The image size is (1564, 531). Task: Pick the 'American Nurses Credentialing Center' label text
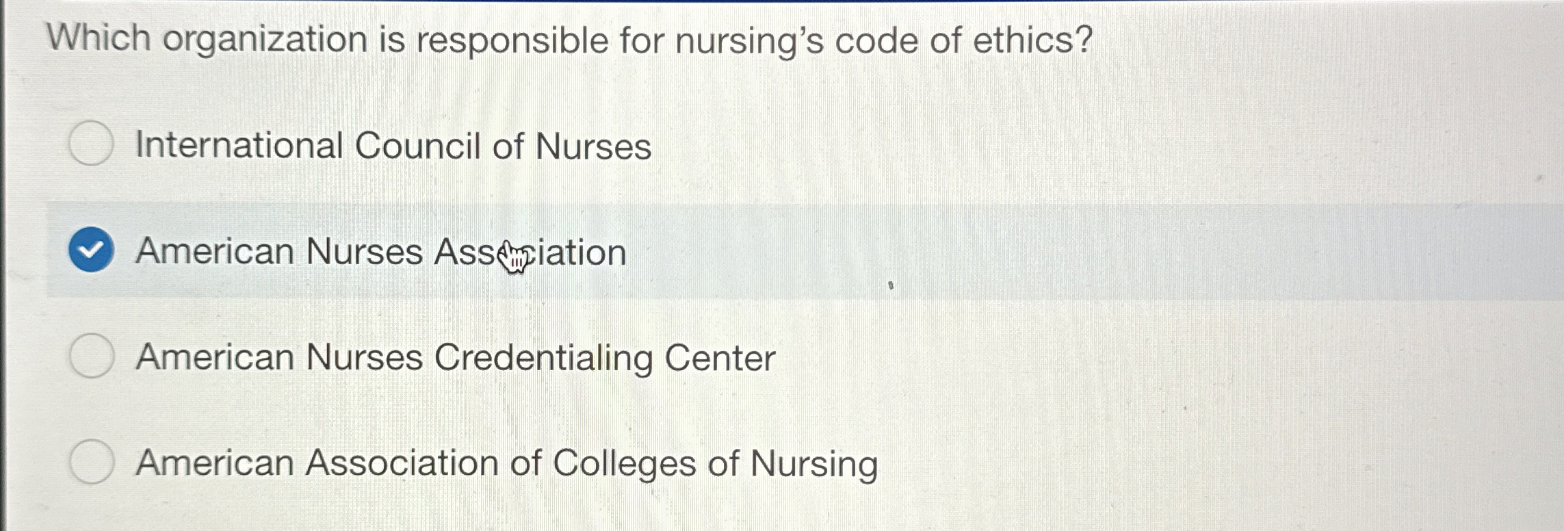tap(456, 358)
